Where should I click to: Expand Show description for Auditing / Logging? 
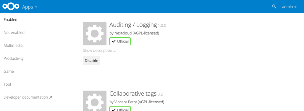pyautogui.click(x=99, y=51)
